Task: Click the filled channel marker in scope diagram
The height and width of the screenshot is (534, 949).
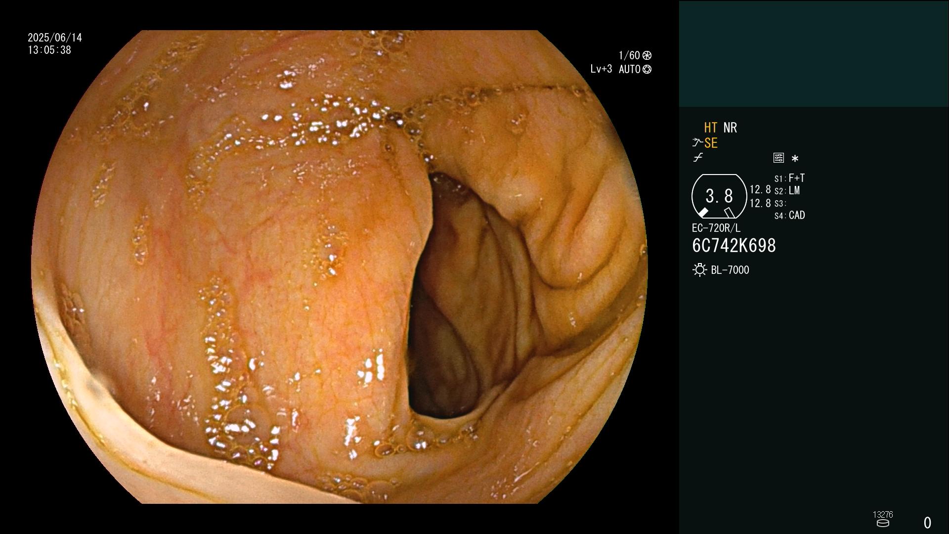Action: point(703,213)
